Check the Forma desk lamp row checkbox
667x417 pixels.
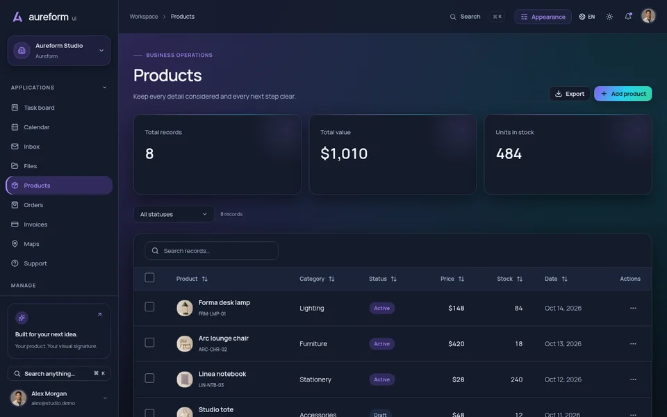150,306
